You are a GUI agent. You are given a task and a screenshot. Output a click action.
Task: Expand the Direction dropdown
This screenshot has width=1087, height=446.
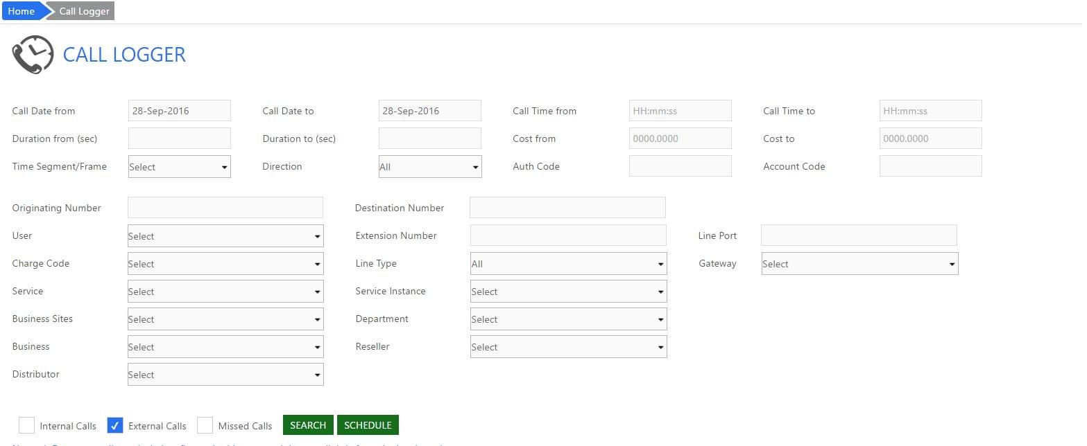429,167
